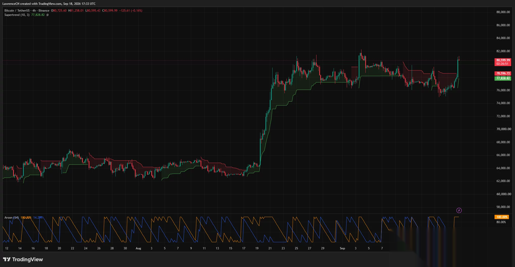The width and height of the screenshot is (515, 267).
Task: Click the 86,000.00 price scale label
Action: pos(503,25)
